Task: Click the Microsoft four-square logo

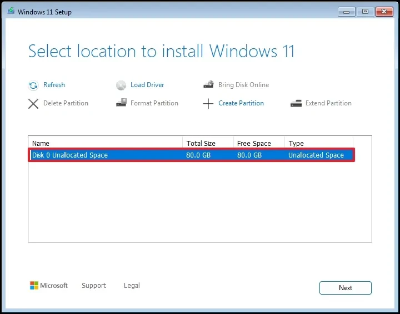Action: [34, 286]
